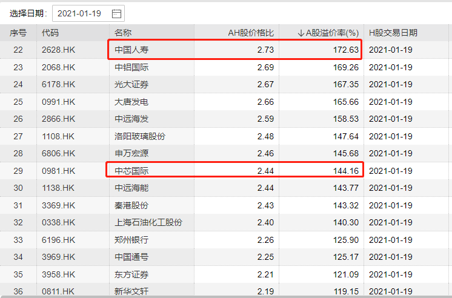This screenshot has width=452, height=298.
Task: Click premium rate value 147.64
Action: (x=346, y=136)
